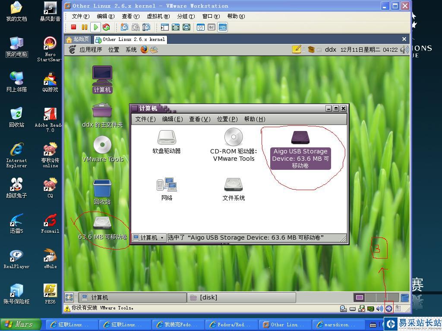Open the sticky notes applet on the GNOME top panel
Screen dimensions: 442x331
pyautogui.click(x=296, y=50)
